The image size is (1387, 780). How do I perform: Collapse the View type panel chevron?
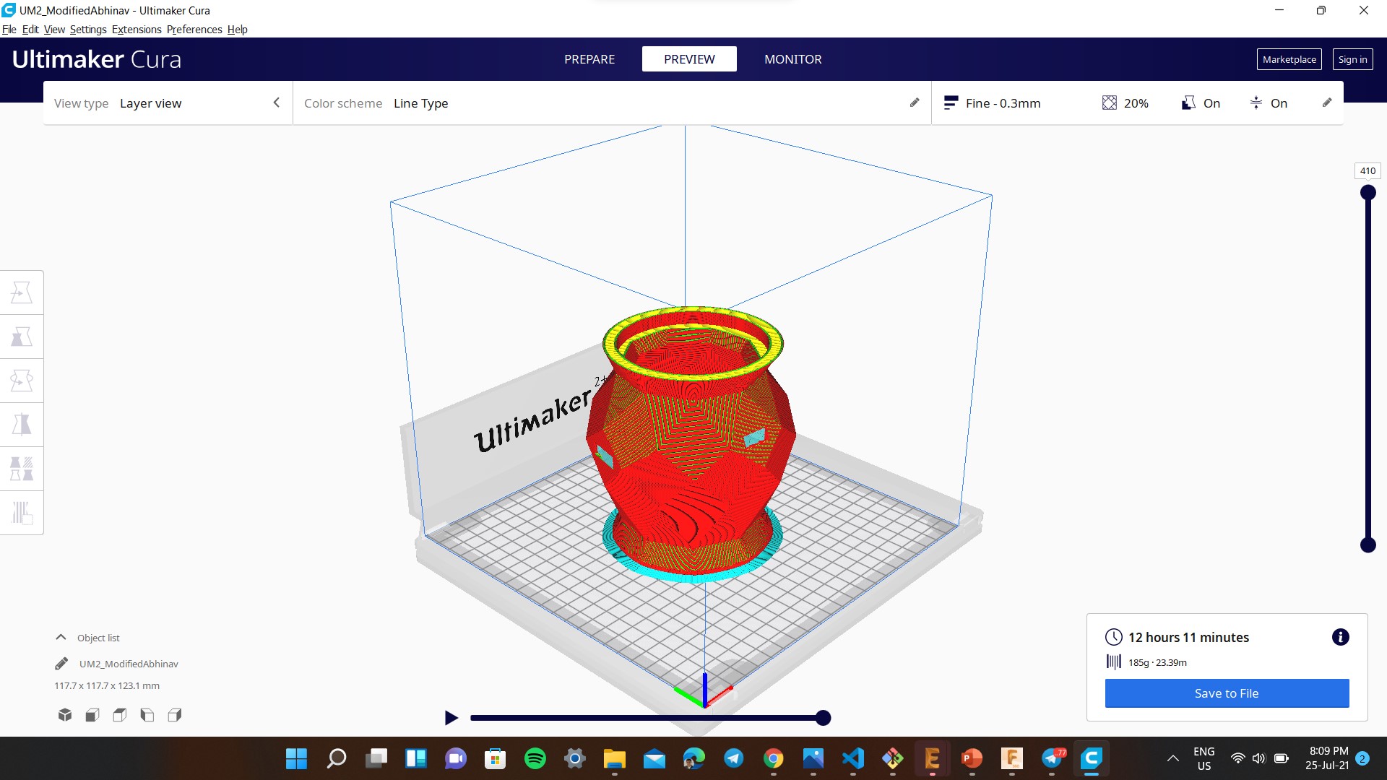pyautogui.click(x=276, y=103)
